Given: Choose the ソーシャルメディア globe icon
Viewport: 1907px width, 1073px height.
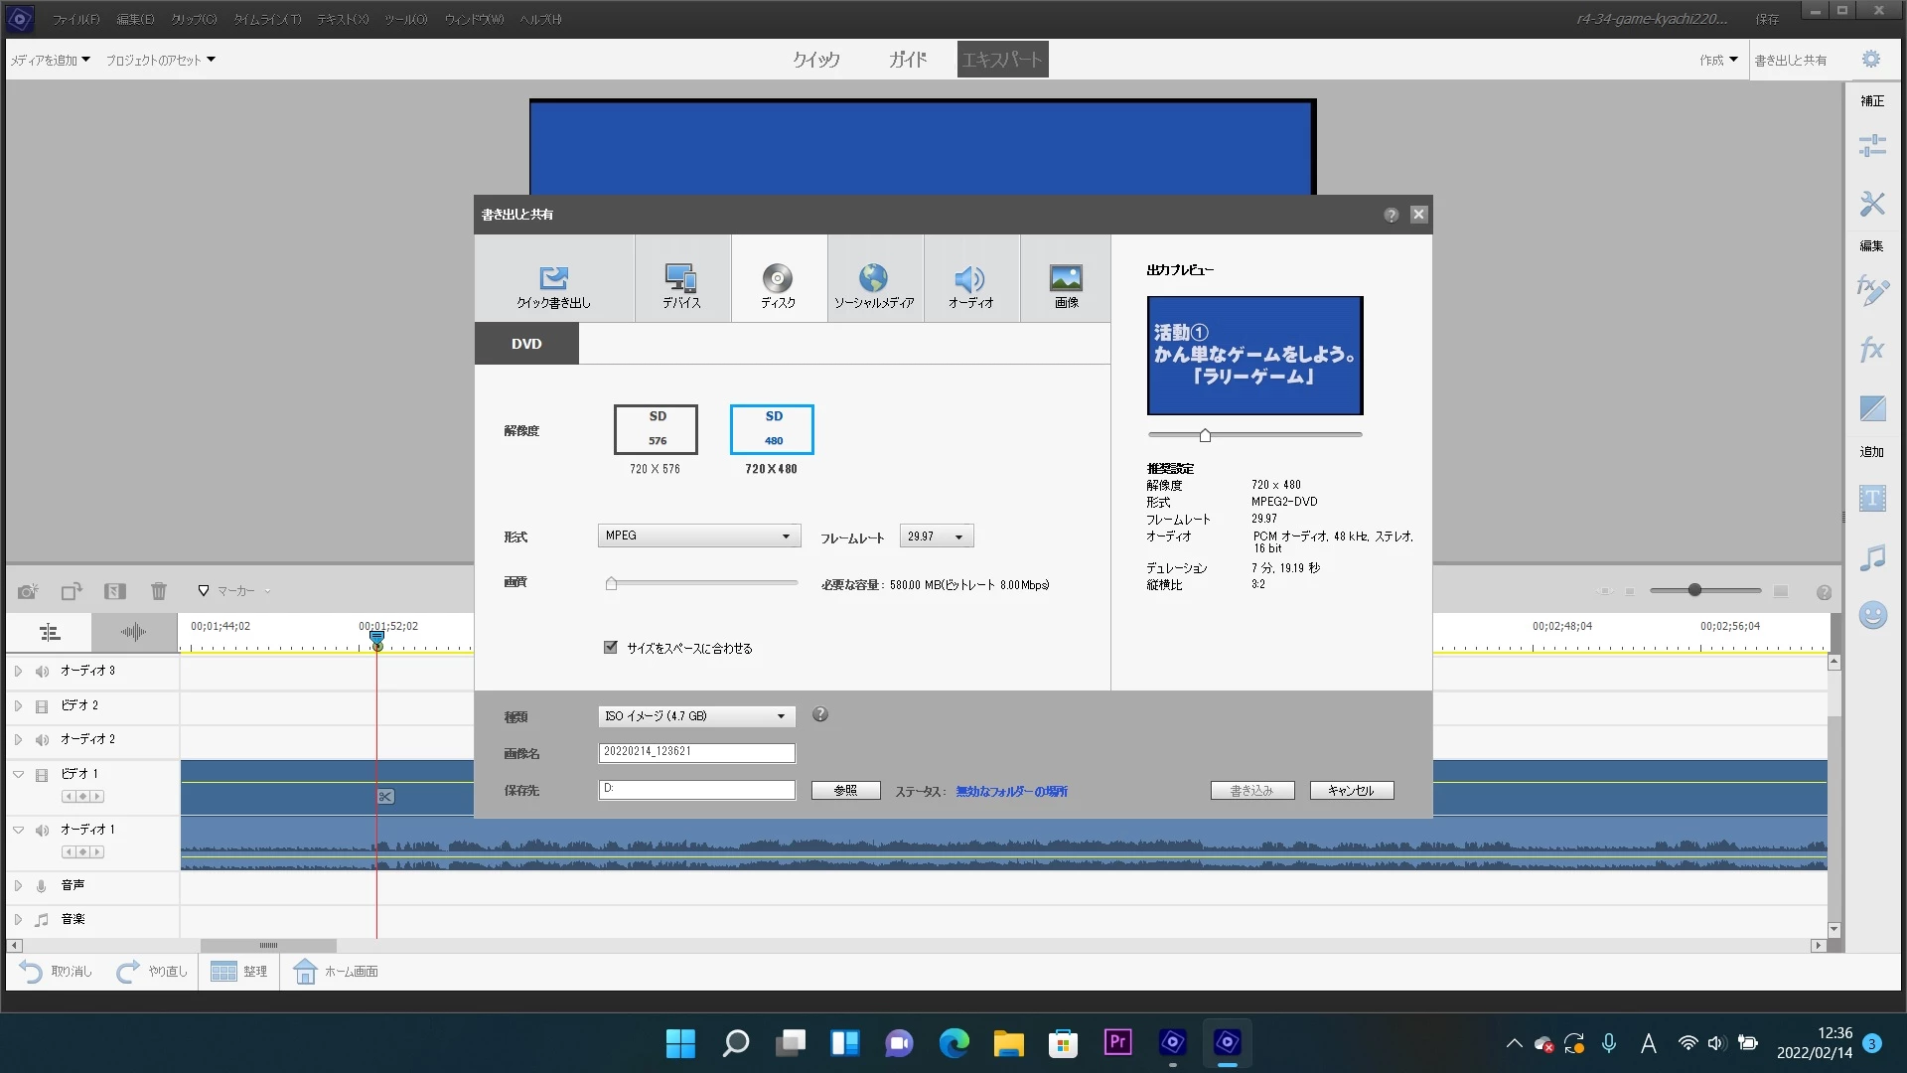Looking at the screenshot, I should [x=873, y=279].
